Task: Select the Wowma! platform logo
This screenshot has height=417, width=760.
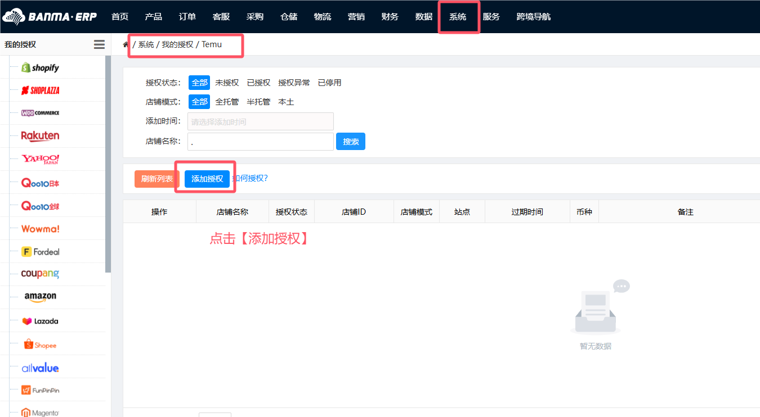Action: coord(40,229)
